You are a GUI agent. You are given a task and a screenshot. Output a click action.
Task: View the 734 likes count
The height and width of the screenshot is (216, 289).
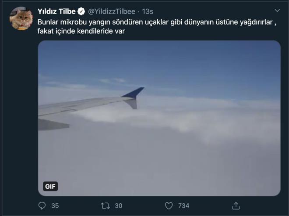[x=183, y=205]
